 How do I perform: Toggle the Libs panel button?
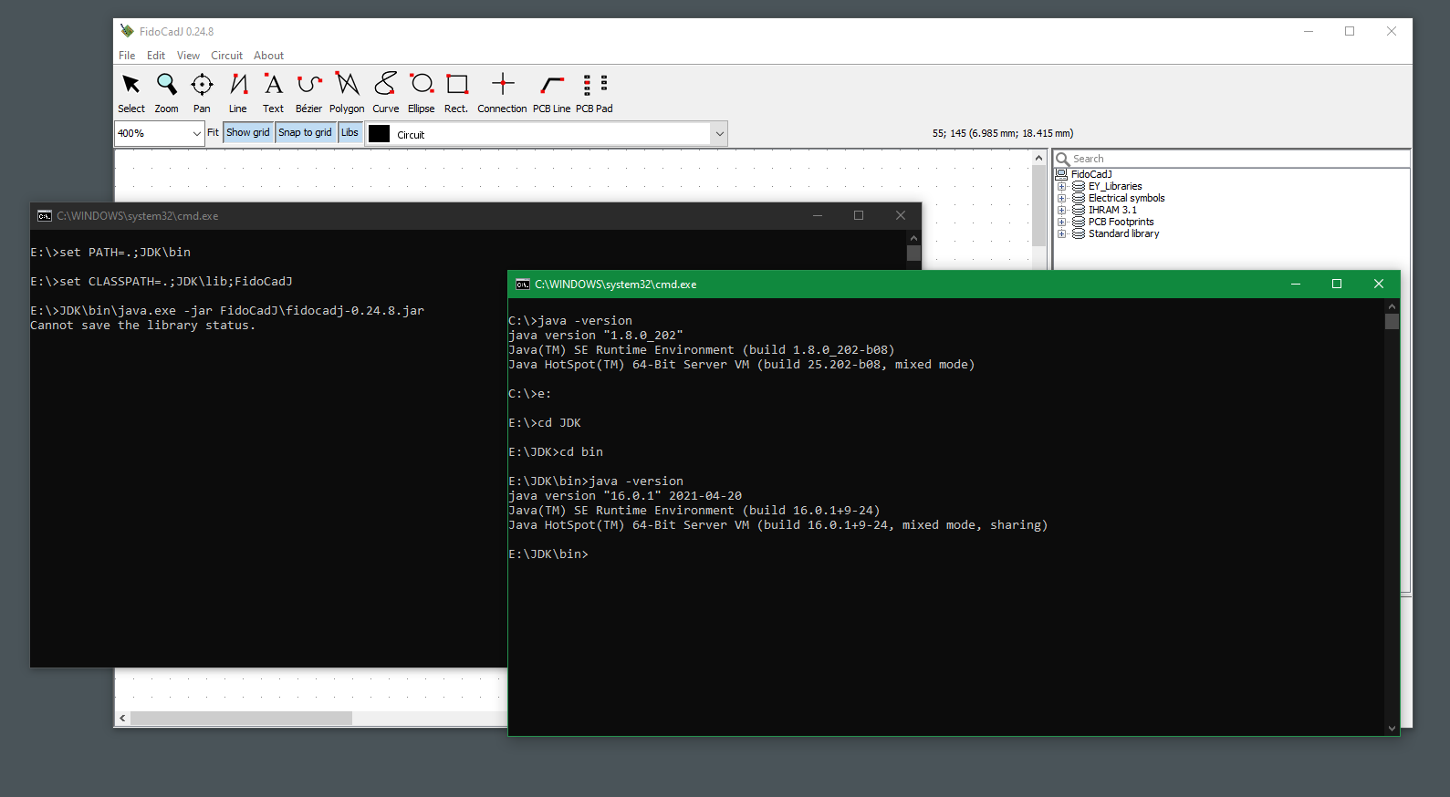(x=349, y=133)
